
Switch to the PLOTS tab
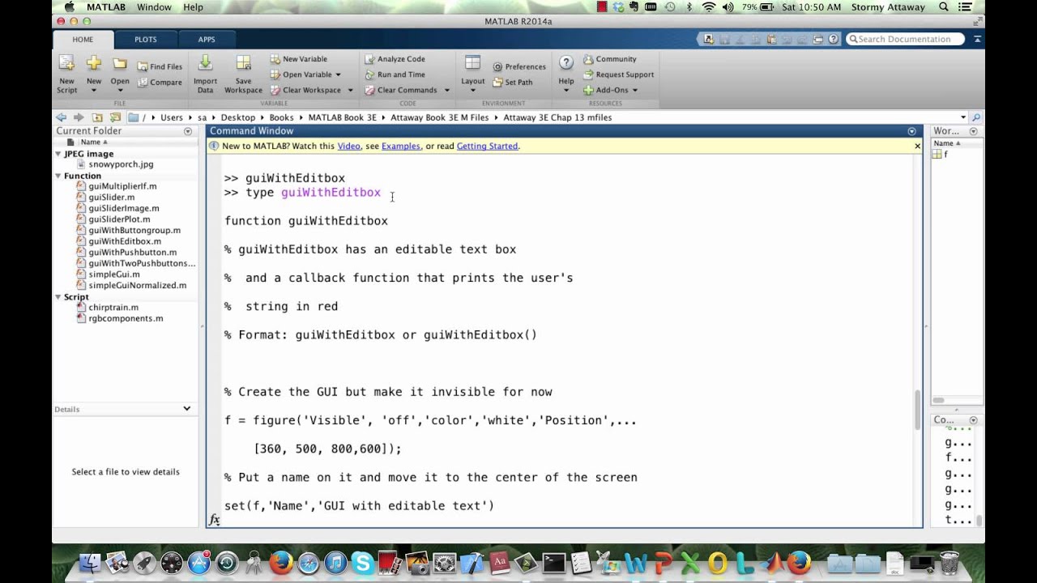point(146,40)
